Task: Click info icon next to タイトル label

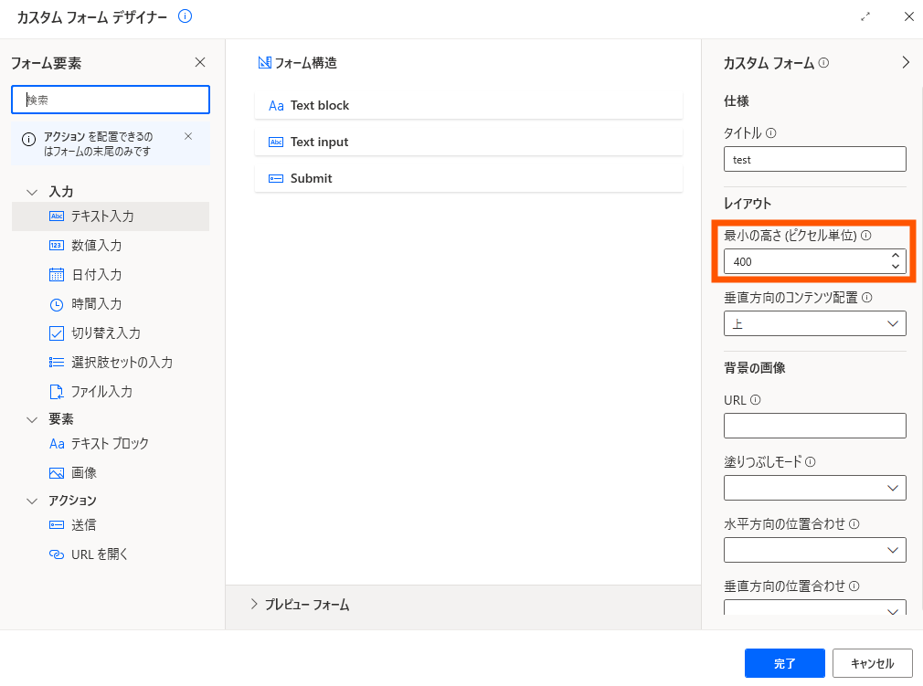Action: coord(771,133)
